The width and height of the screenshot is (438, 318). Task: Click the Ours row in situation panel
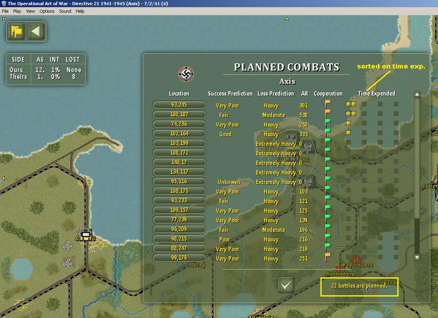(x=45, y=70)
